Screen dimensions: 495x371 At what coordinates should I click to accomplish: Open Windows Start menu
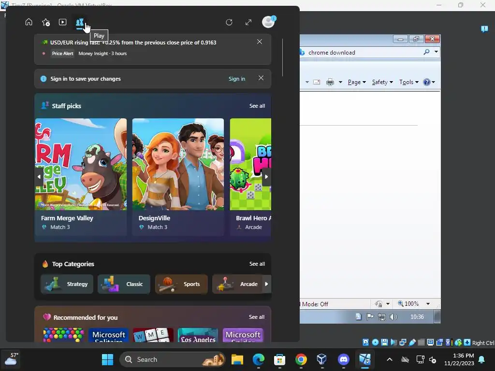107,359
